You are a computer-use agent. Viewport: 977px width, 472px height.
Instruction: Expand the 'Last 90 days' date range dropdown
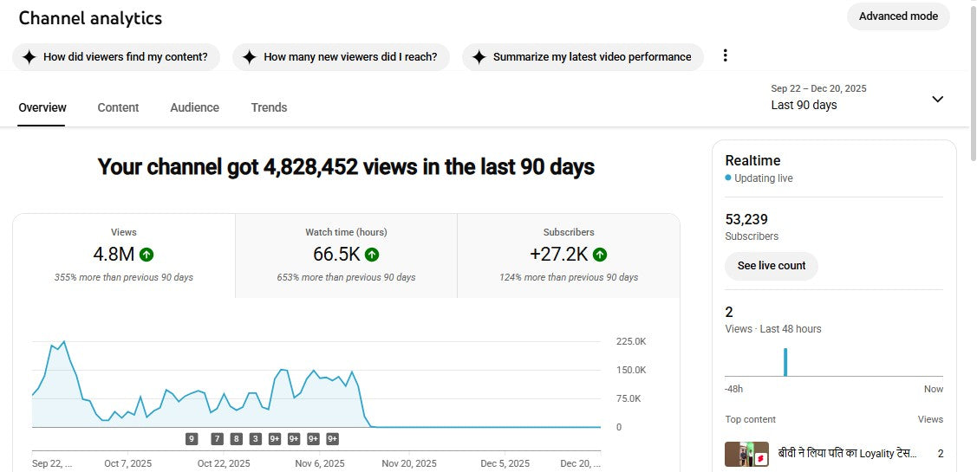(936, 99)
